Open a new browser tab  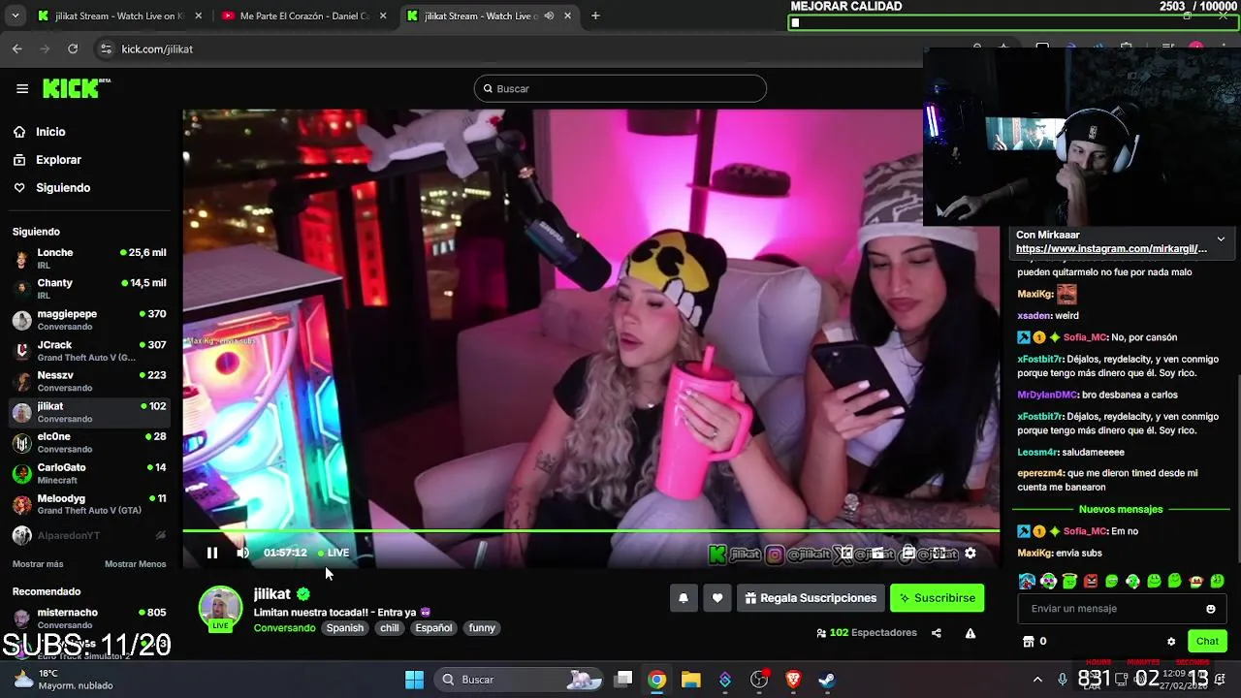click(595, 16)
